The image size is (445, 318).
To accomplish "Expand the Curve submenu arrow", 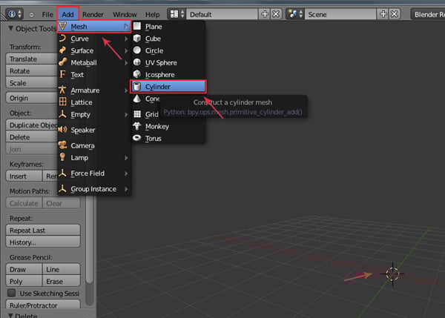I will pyautogui.click(x=126, y=39).
